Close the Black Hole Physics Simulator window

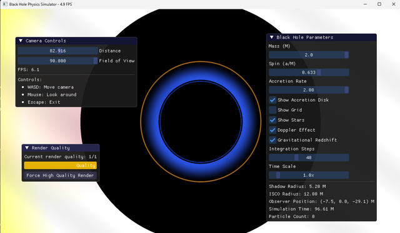pos(393,4)
